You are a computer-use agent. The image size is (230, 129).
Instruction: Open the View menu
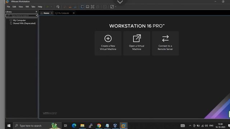[x=21, y=7]
